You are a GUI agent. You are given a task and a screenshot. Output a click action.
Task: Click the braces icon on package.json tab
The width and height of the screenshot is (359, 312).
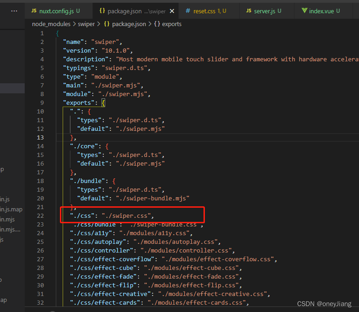tap(102, 11)
